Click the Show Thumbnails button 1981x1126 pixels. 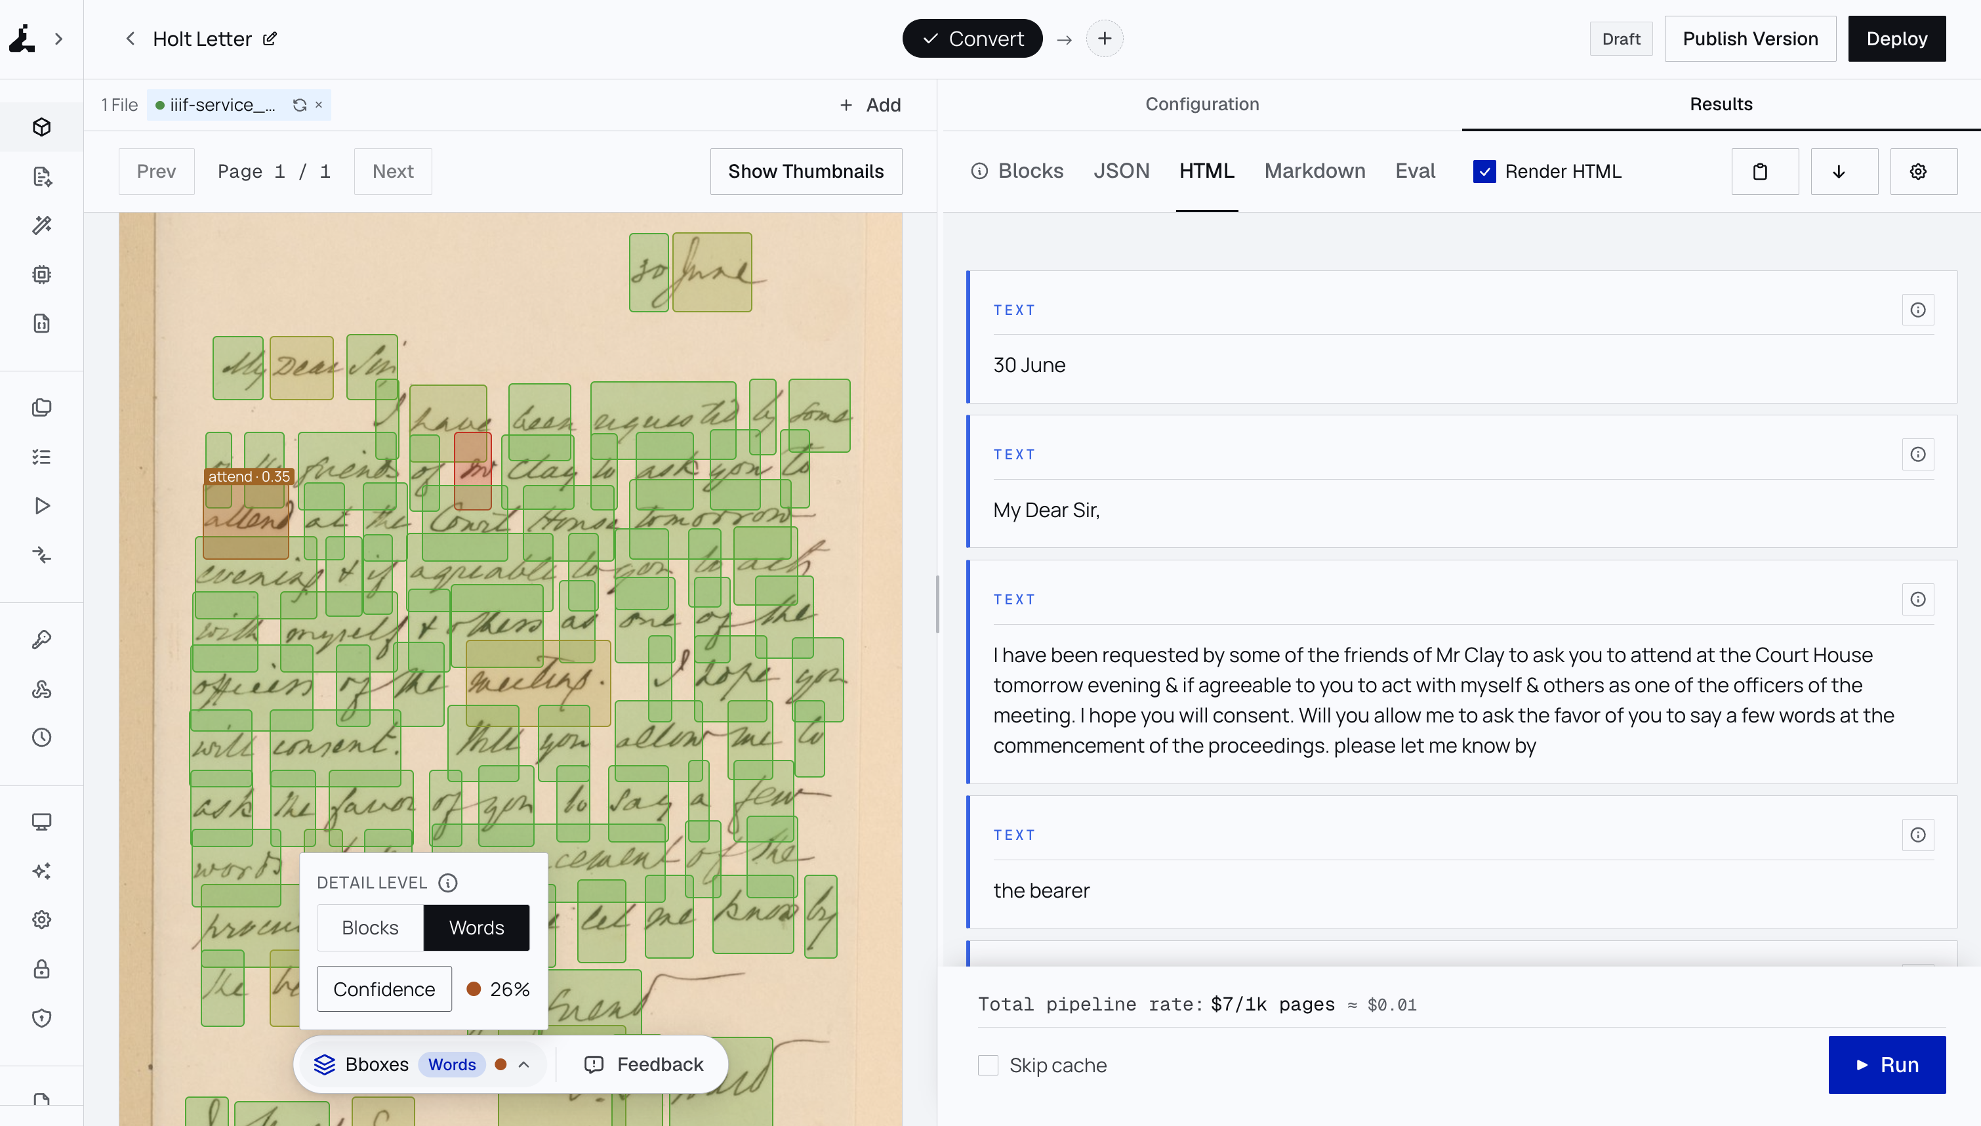pyautogui.click(x=806, y=172)
